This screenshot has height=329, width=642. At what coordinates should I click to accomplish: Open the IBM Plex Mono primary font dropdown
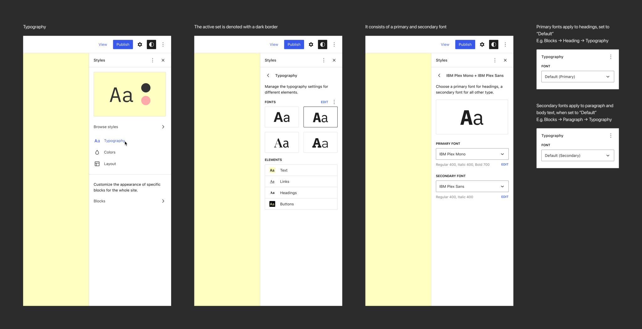pyautogui.click(x=472, y=154)
